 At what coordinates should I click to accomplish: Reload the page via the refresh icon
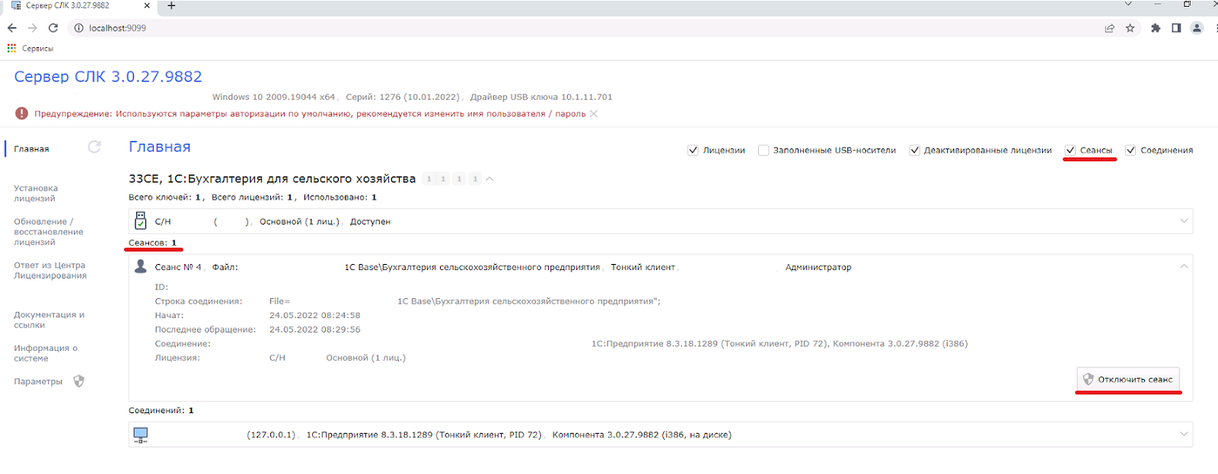tap(53, 28)
